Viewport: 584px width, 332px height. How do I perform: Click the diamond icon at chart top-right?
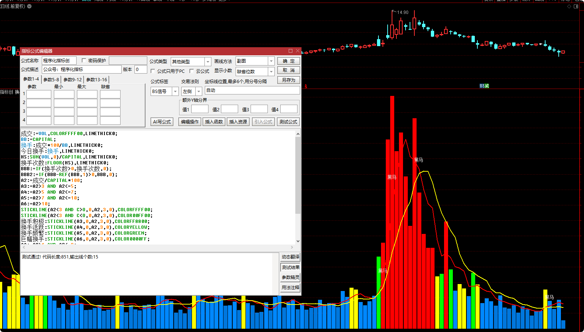point(569,6)
